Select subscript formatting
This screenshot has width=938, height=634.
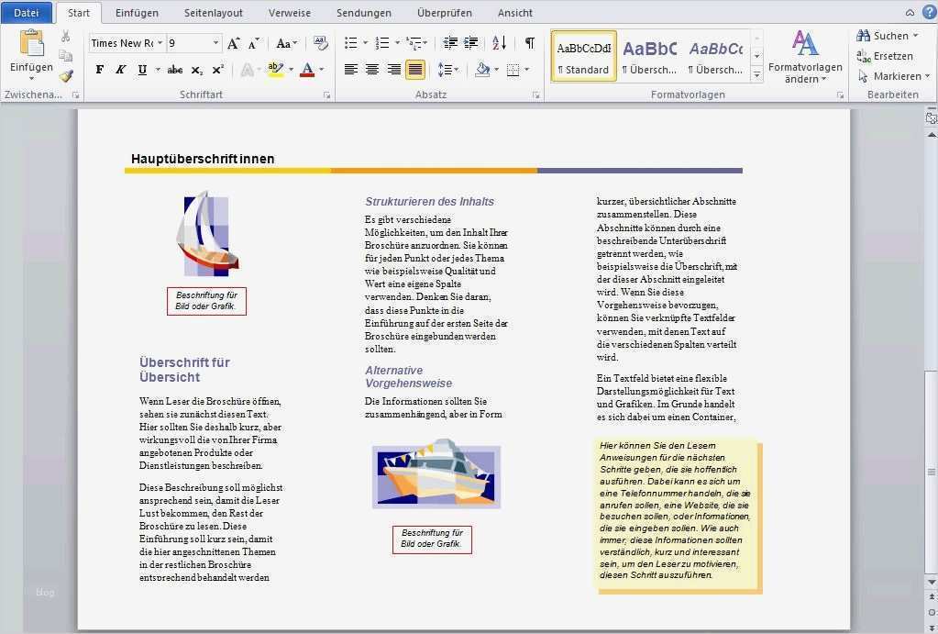(195, 70)
